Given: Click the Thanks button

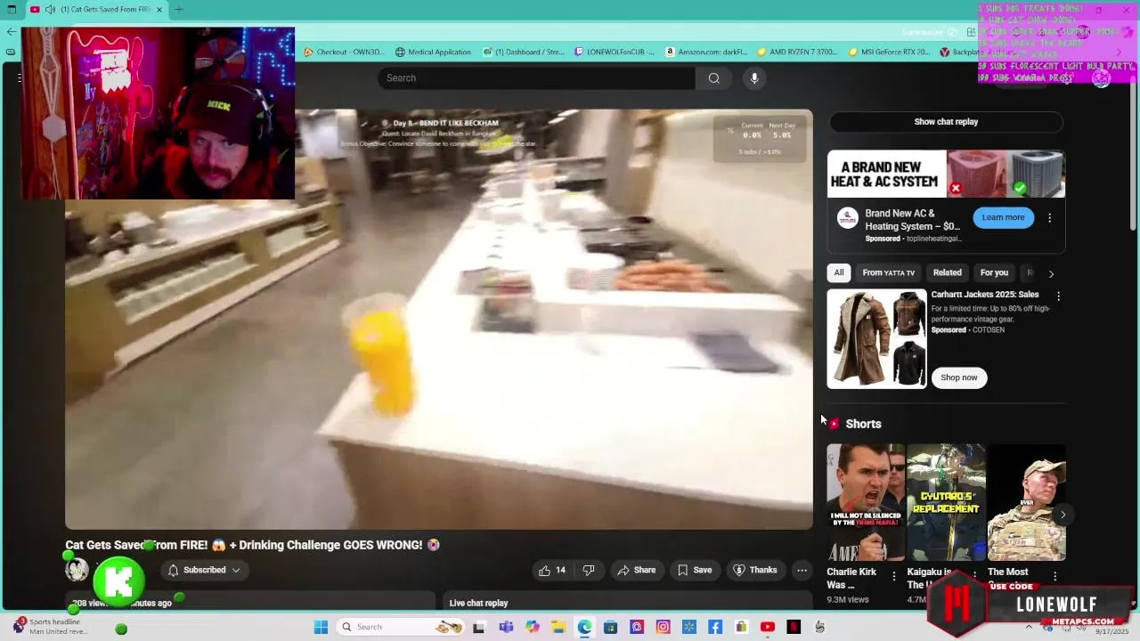Looking at the screenshot, I should coord(754,570).
